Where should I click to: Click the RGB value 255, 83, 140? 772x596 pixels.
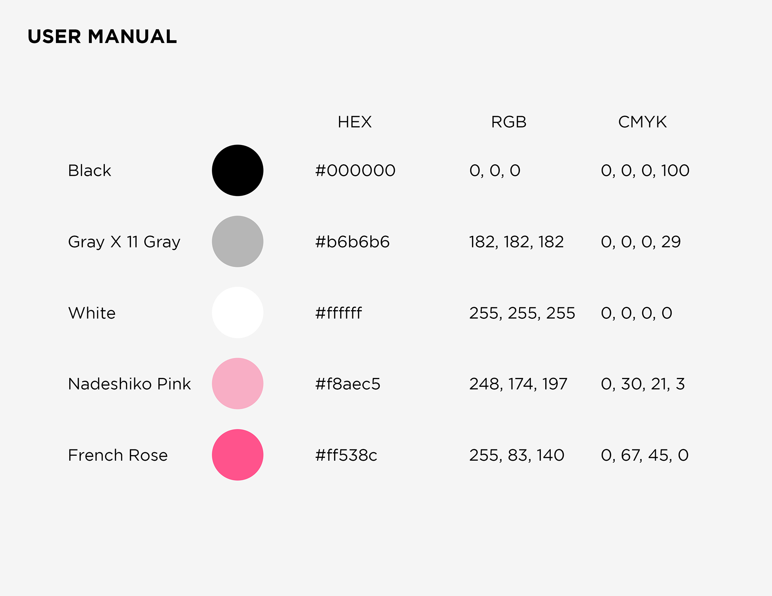click(517, 455)
